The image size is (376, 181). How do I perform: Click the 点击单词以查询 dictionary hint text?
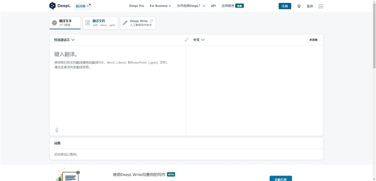[x=66, y=154]
